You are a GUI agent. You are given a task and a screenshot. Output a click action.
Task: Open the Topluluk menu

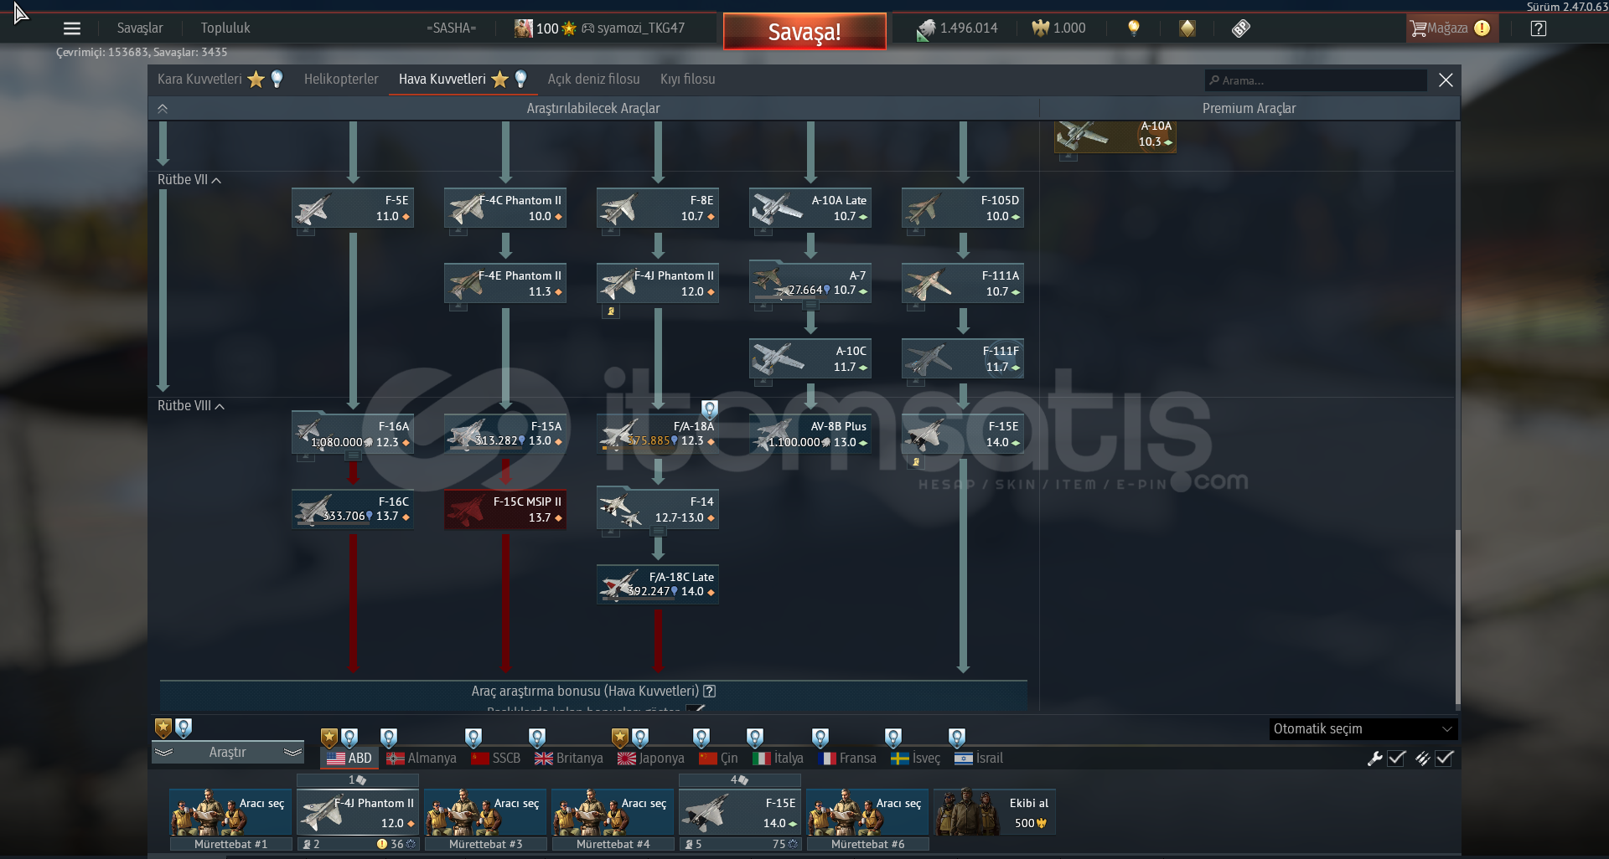[225, 28]
